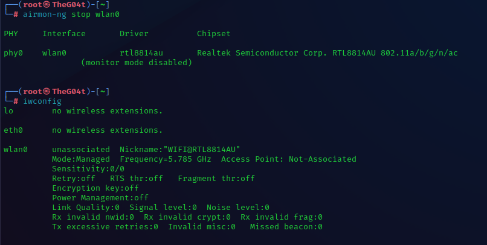Click the Access Point: Not-Associated text
The image size is (487, 245).
click(289, 159)
